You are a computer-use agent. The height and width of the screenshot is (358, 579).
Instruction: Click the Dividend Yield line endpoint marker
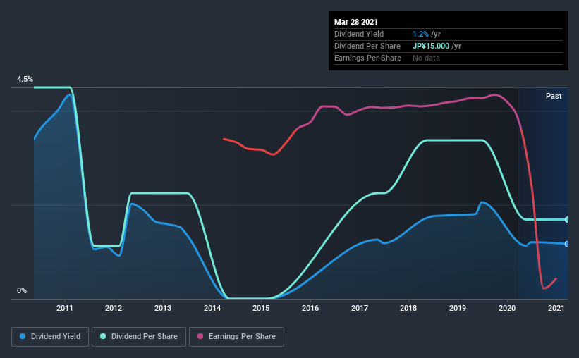pos(566,244)
